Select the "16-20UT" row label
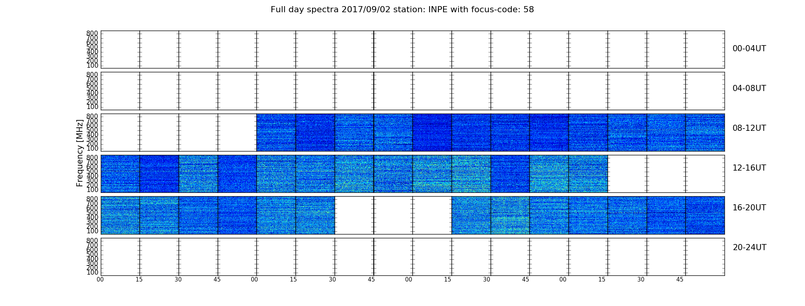The image size is (805, 306). 749,208
